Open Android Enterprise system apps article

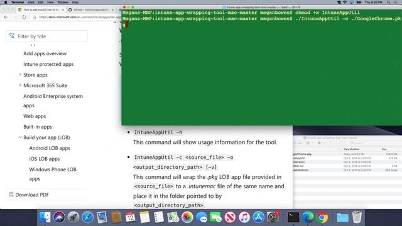[x=53, y=100]
